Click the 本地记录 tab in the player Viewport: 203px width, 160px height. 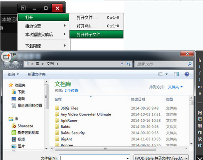(x=10, y=19)
